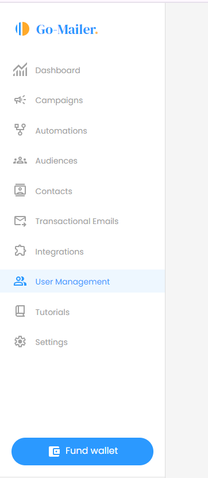Open the Integrations puzzle-piece icon
This screenshot has width=208, height=478.
(x=20, y=251)
